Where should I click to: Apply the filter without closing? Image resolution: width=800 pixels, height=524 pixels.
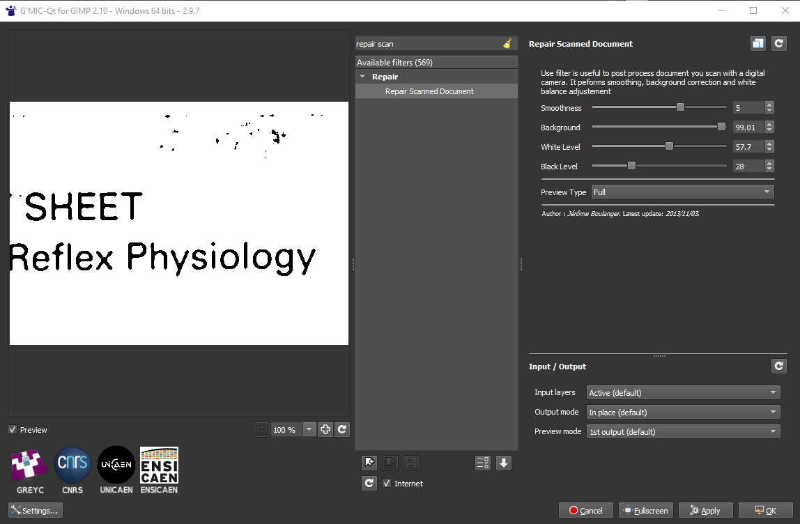(705, 509)
